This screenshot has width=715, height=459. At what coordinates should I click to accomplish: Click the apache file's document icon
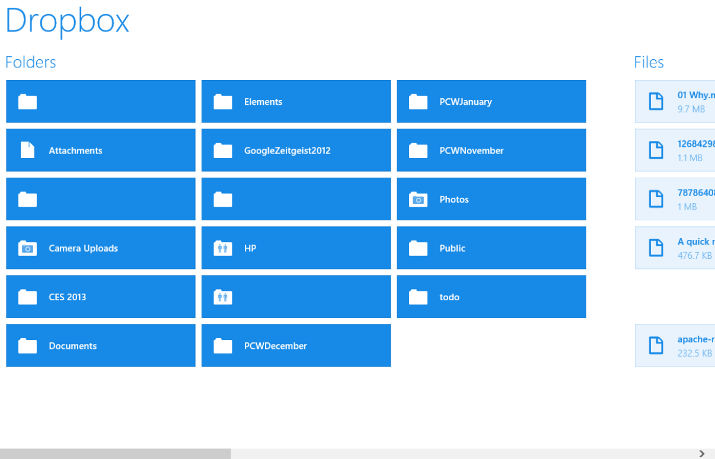(656, 345)
